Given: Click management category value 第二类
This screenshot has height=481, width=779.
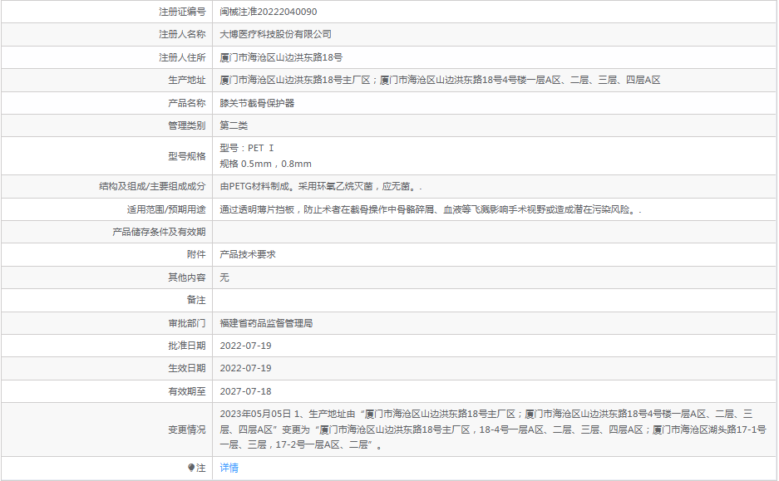Looking at the screenshot, I should (x=234, y=125).
